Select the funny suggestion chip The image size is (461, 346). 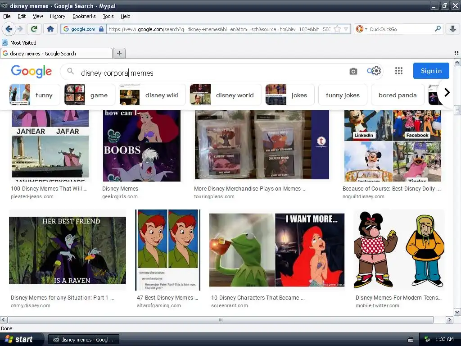34,95
